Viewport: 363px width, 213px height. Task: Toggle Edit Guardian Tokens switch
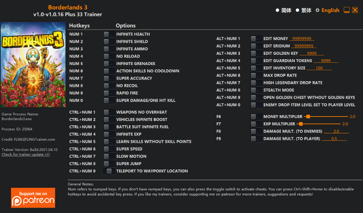256,61
